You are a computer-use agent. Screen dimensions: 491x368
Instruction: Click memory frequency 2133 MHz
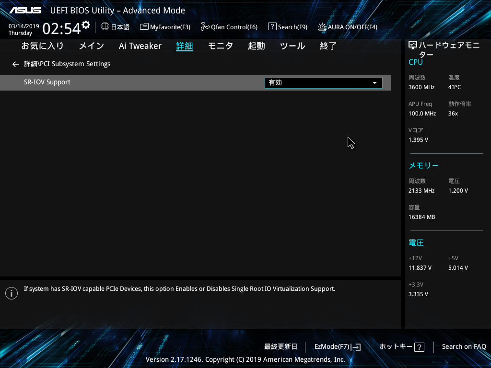421,191
